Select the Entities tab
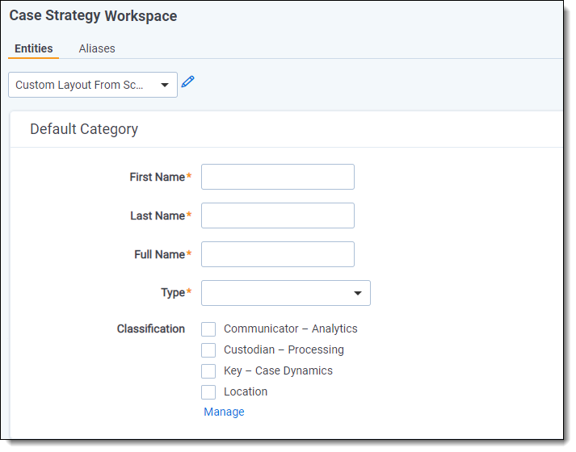576x452 pixels. [x=33, y=48]
